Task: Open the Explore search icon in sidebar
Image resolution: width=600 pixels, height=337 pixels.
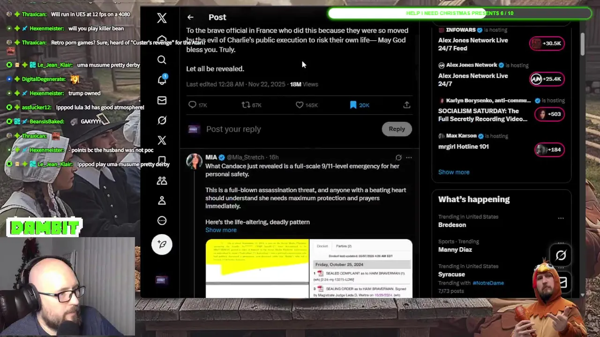Action: coord(162,60)
